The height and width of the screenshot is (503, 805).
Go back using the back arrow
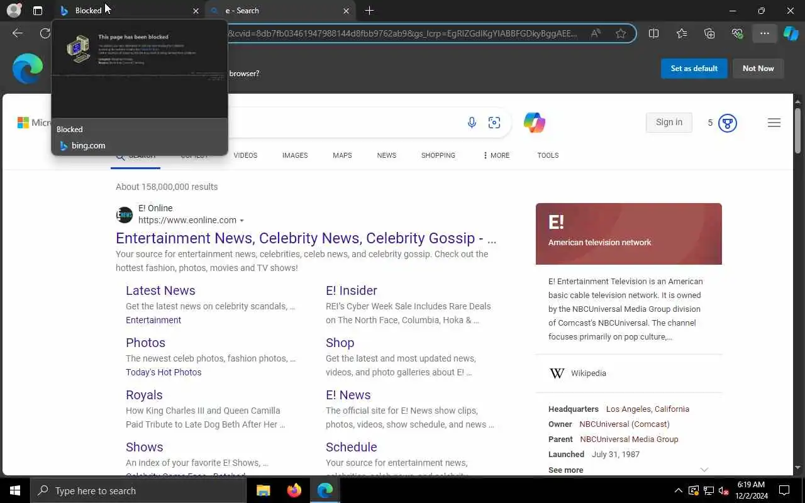point(18,33)
